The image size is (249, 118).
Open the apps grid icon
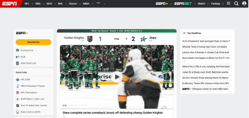(x=228, y=3)
